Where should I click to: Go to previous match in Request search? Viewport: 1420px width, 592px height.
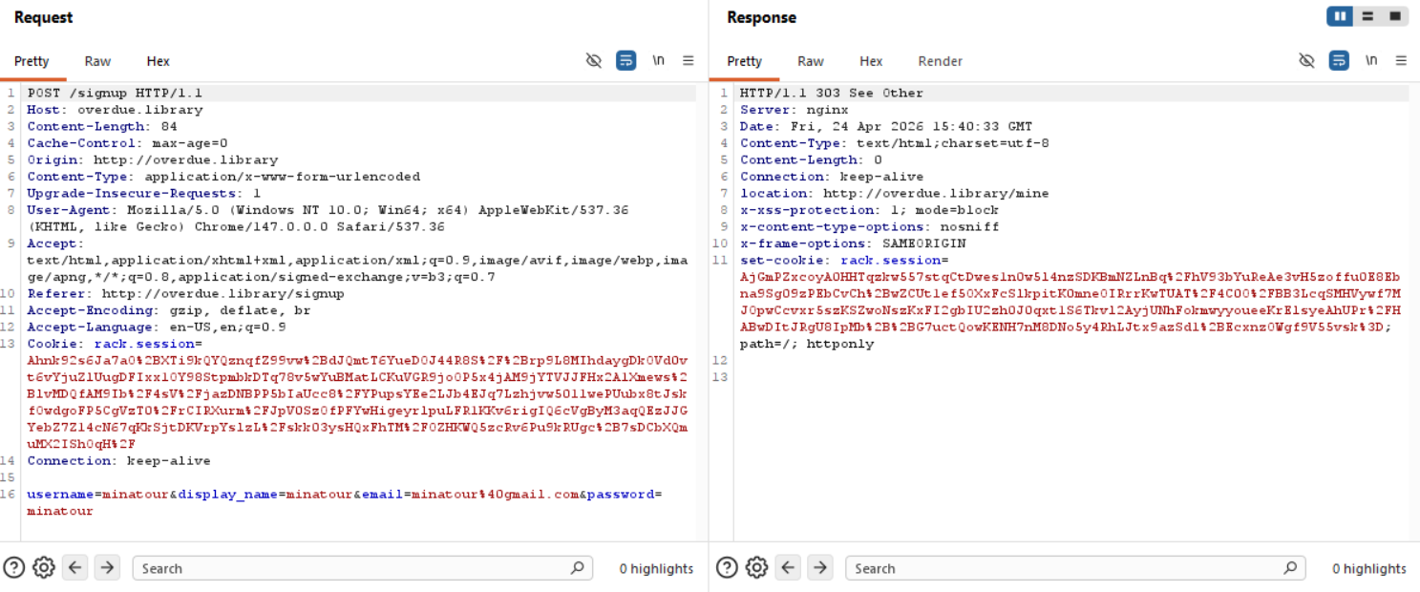pyautogui.click(x=75, y=568)
